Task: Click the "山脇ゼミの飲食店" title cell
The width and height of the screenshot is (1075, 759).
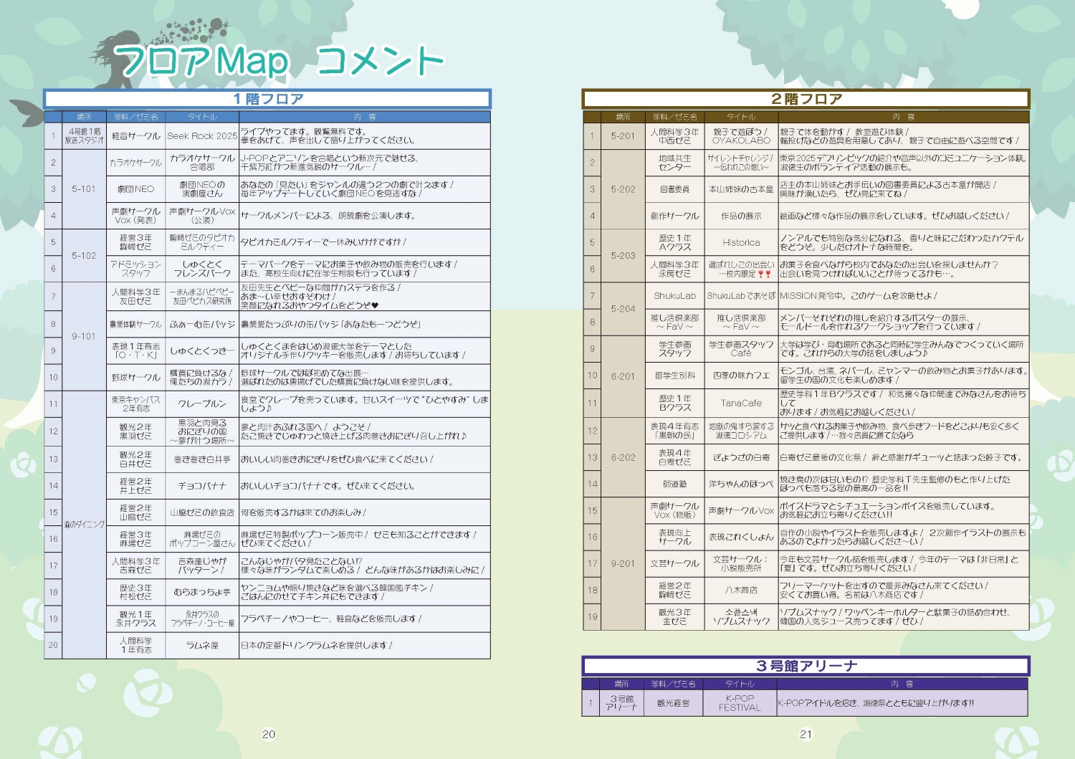Action: click(202, 512)
